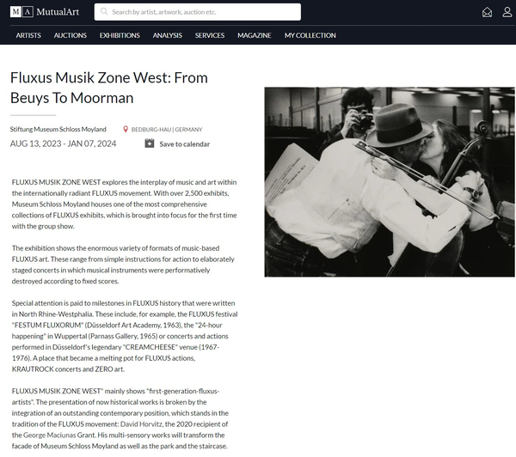Click the MutualArt logo
This screenshot has width=516, height=457.
[x=45, y=12]
